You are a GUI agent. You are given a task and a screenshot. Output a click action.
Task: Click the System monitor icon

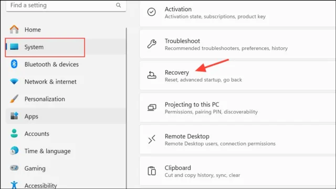pos(14,47)
